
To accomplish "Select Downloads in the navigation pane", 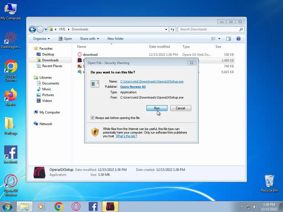I will click(x=50, y=60).
